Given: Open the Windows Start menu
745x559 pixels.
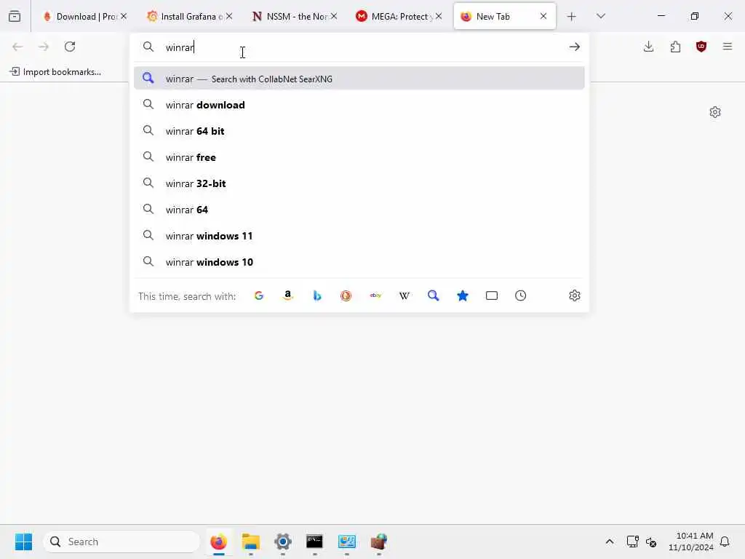Looking at the screenshot, I should click(24, 542).
